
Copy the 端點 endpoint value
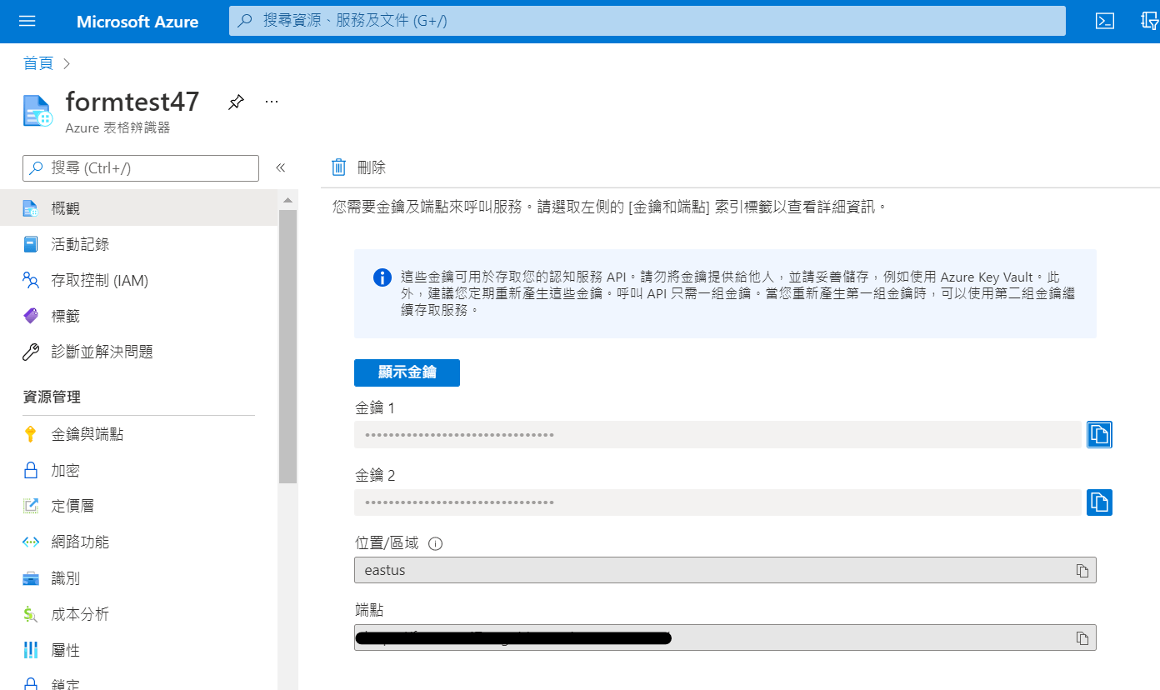click(1082, 638)
